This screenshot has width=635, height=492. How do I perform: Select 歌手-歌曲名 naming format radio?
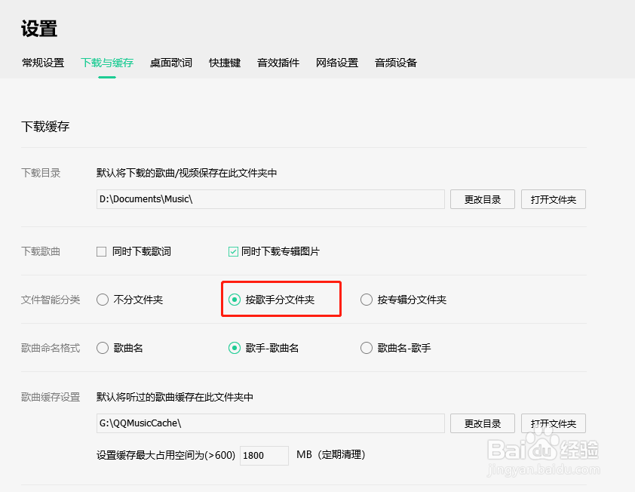click(x=235, y=348)
